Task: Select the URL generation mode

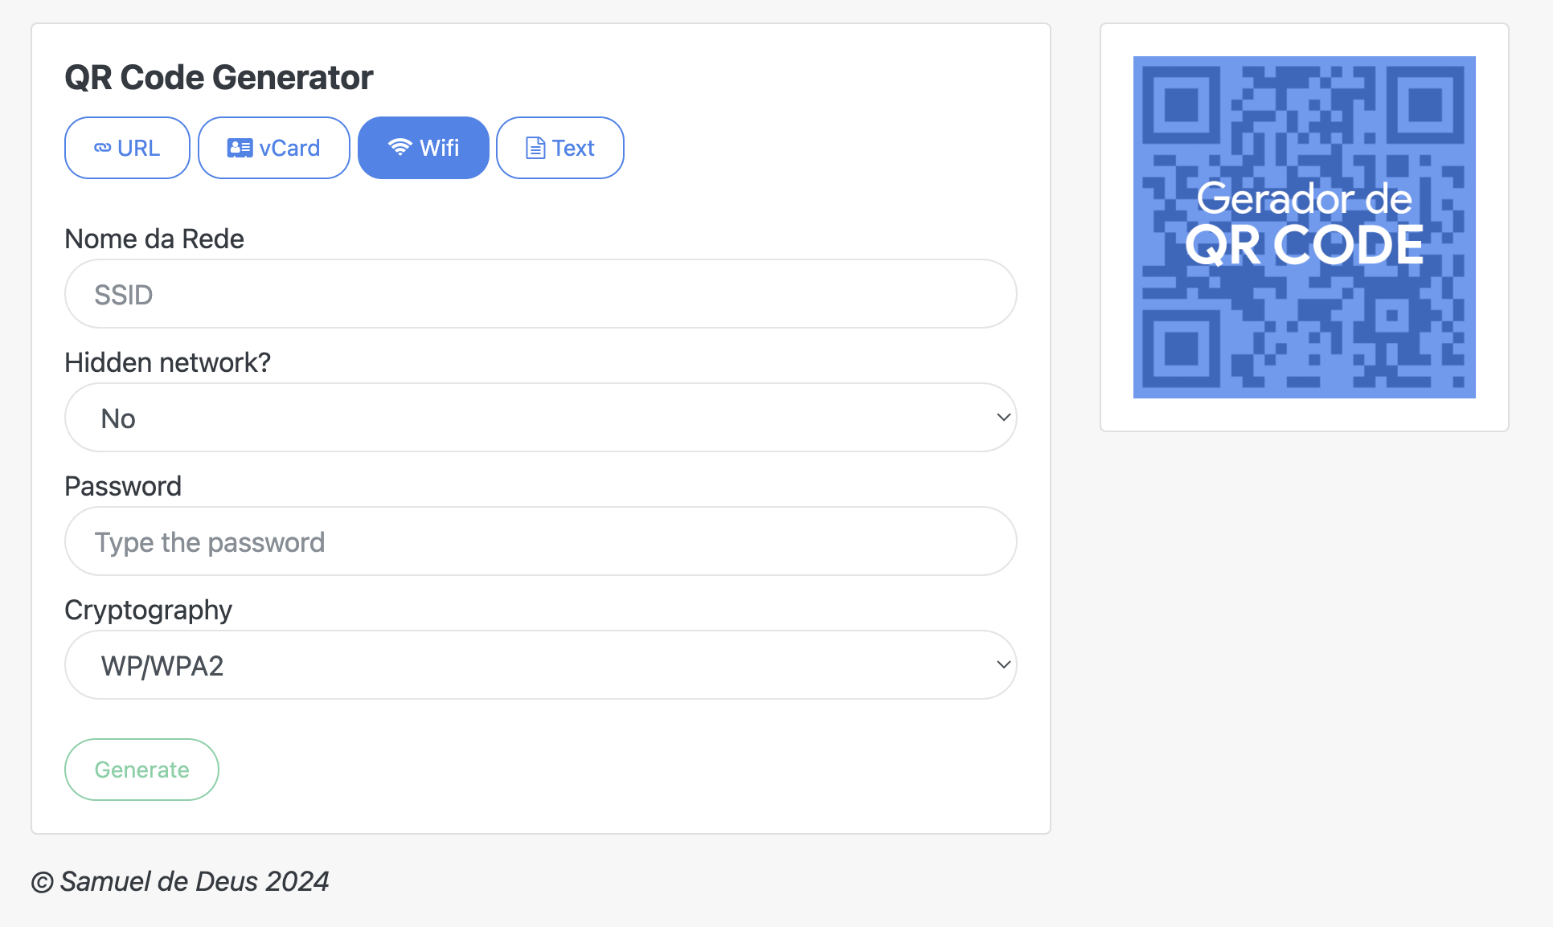Action: click(x=127, y=147)
